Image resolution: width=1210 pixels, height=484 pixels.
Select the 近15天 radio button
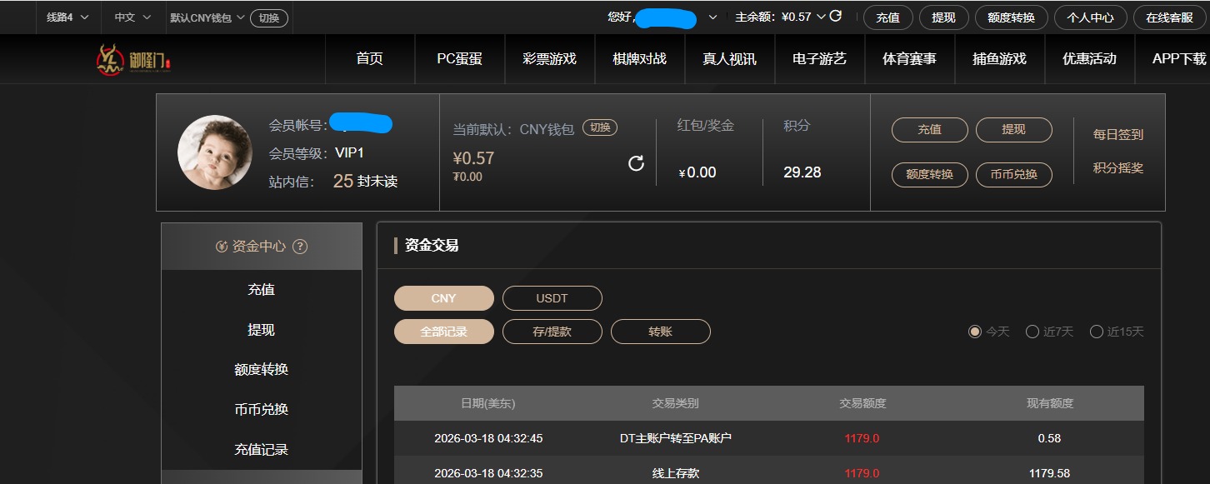[1097, 331]
